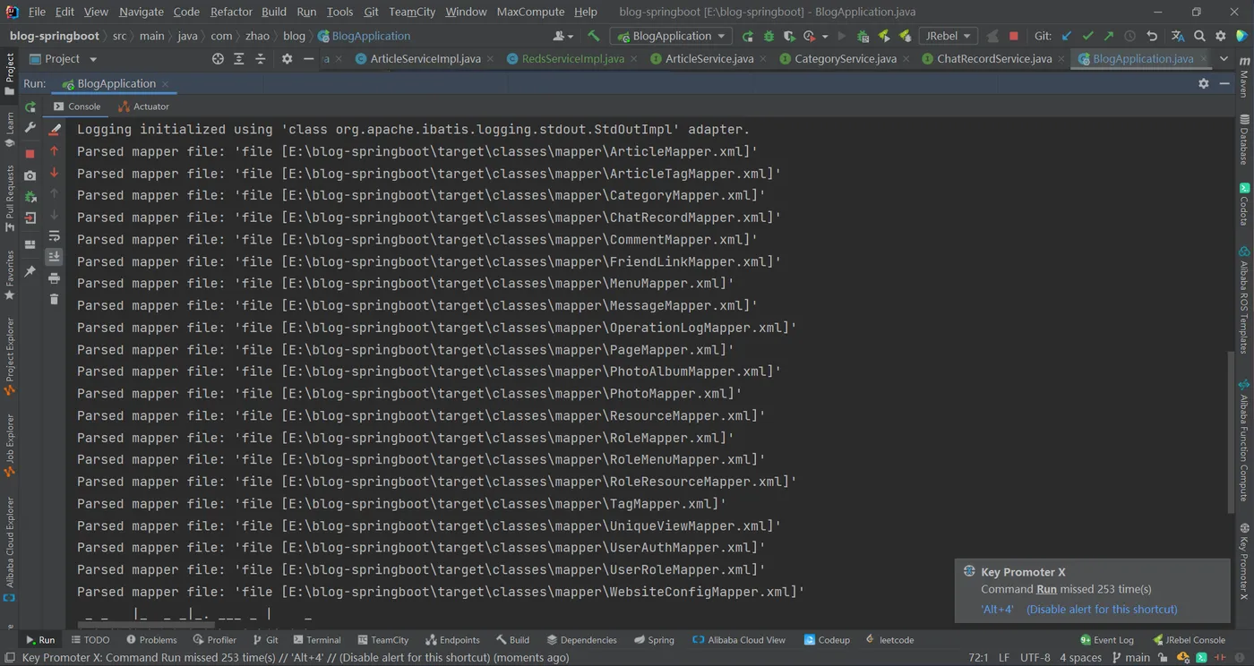Expand hidden editor tabs chevron
The width and height of the screenshot is (1254, 666).
pos(1224,58)
